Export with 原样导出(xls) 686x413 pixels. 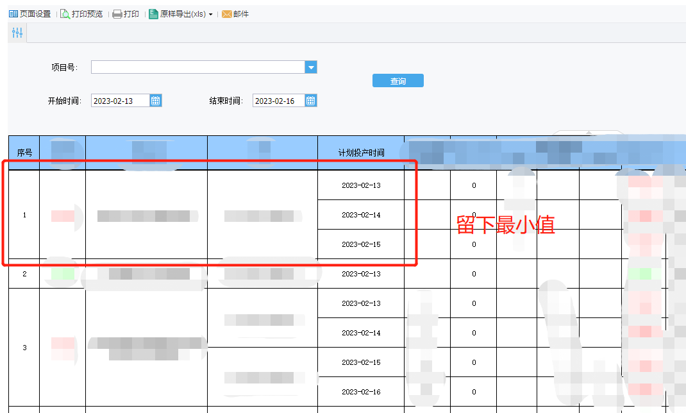click(177, 14)
